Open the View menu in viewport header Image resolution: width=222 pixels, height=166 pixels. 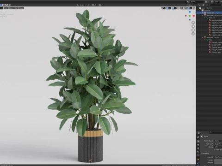[x=6, y=8]
